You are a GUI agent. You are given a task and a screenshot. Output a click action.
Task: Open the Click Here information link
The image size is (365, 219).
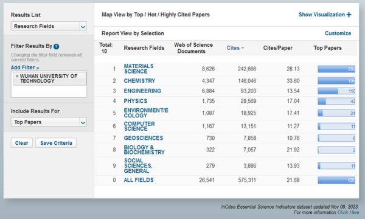point(348,212)
